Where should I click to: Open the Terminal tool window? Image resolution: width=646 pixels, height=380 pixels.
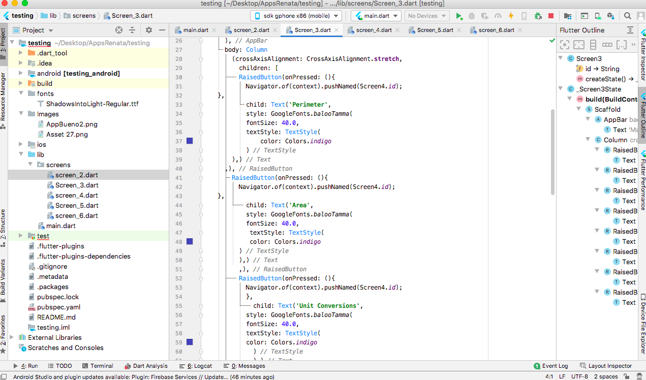97,366
